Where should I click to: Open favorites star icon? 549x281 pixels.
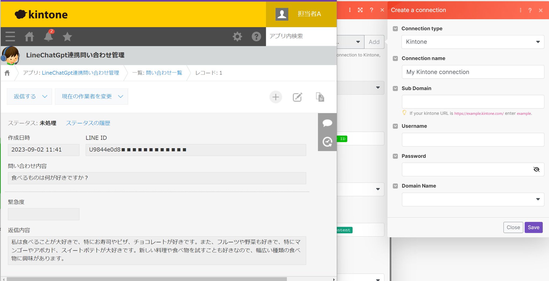click(67, 36)
